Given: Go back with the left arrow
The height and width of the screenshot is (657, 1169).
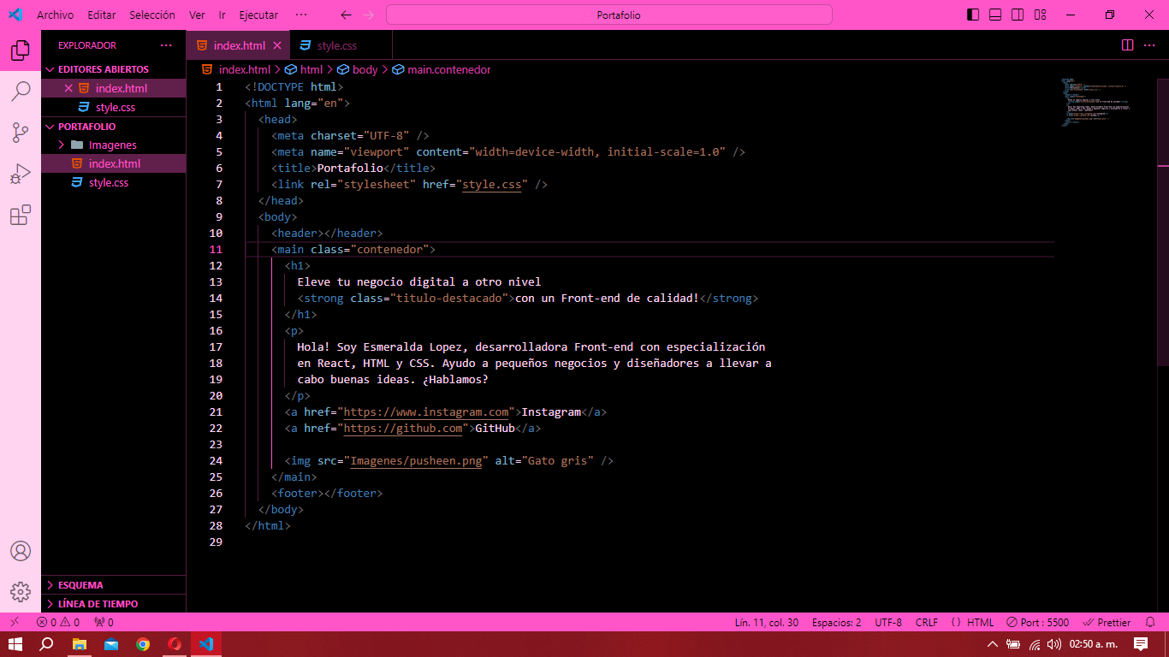Looking at the screenshot, I should click(x=346, y=15).
